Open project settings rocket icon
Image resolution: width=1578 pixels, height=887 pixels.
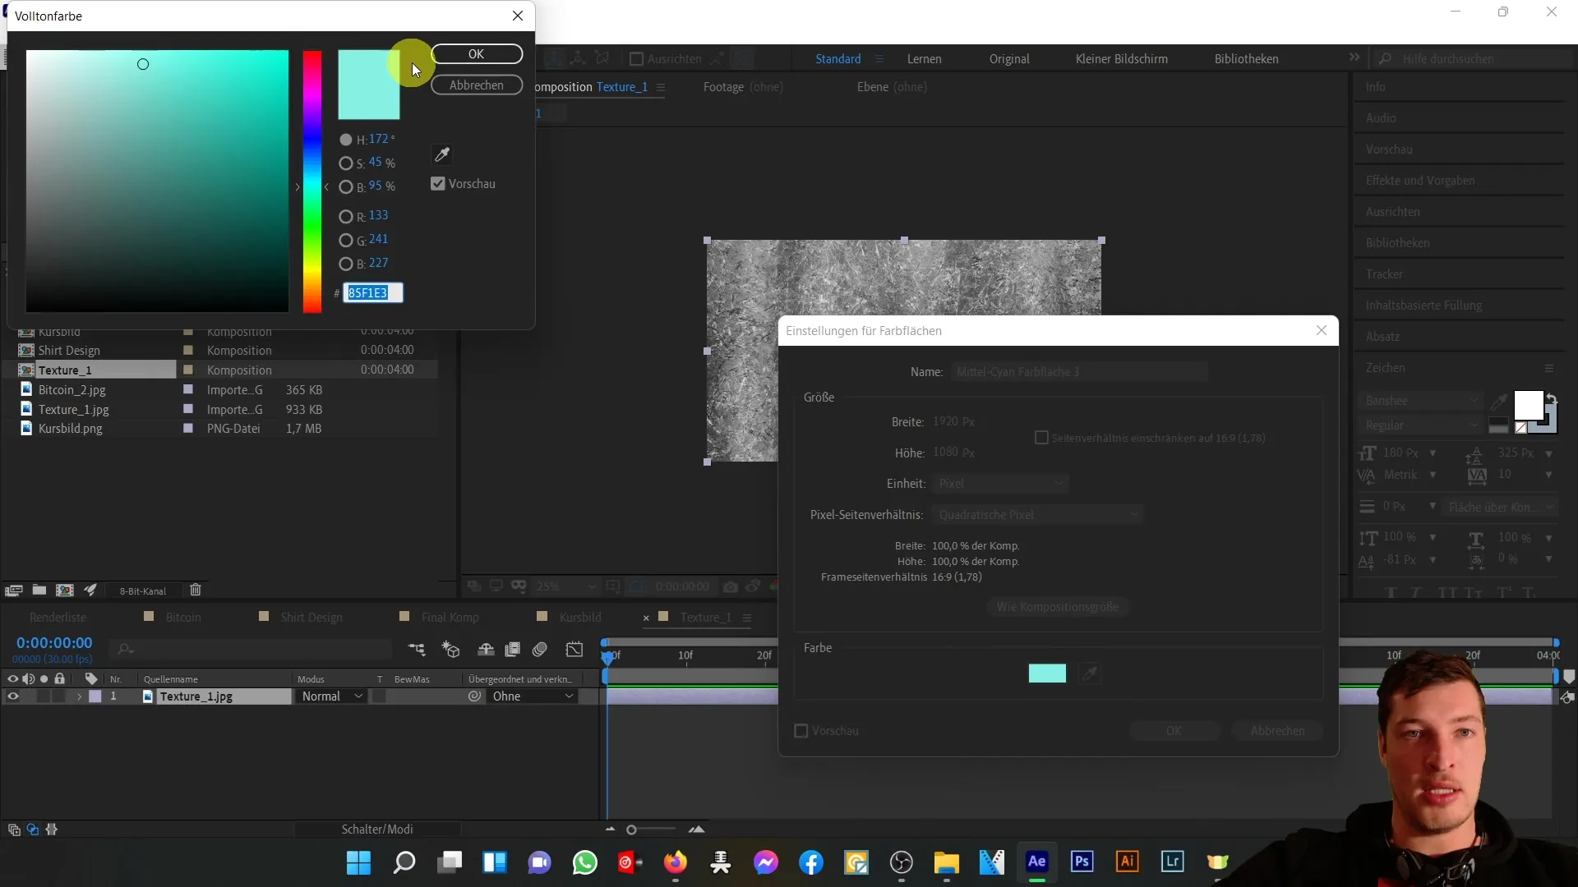[x=90, y=590]
